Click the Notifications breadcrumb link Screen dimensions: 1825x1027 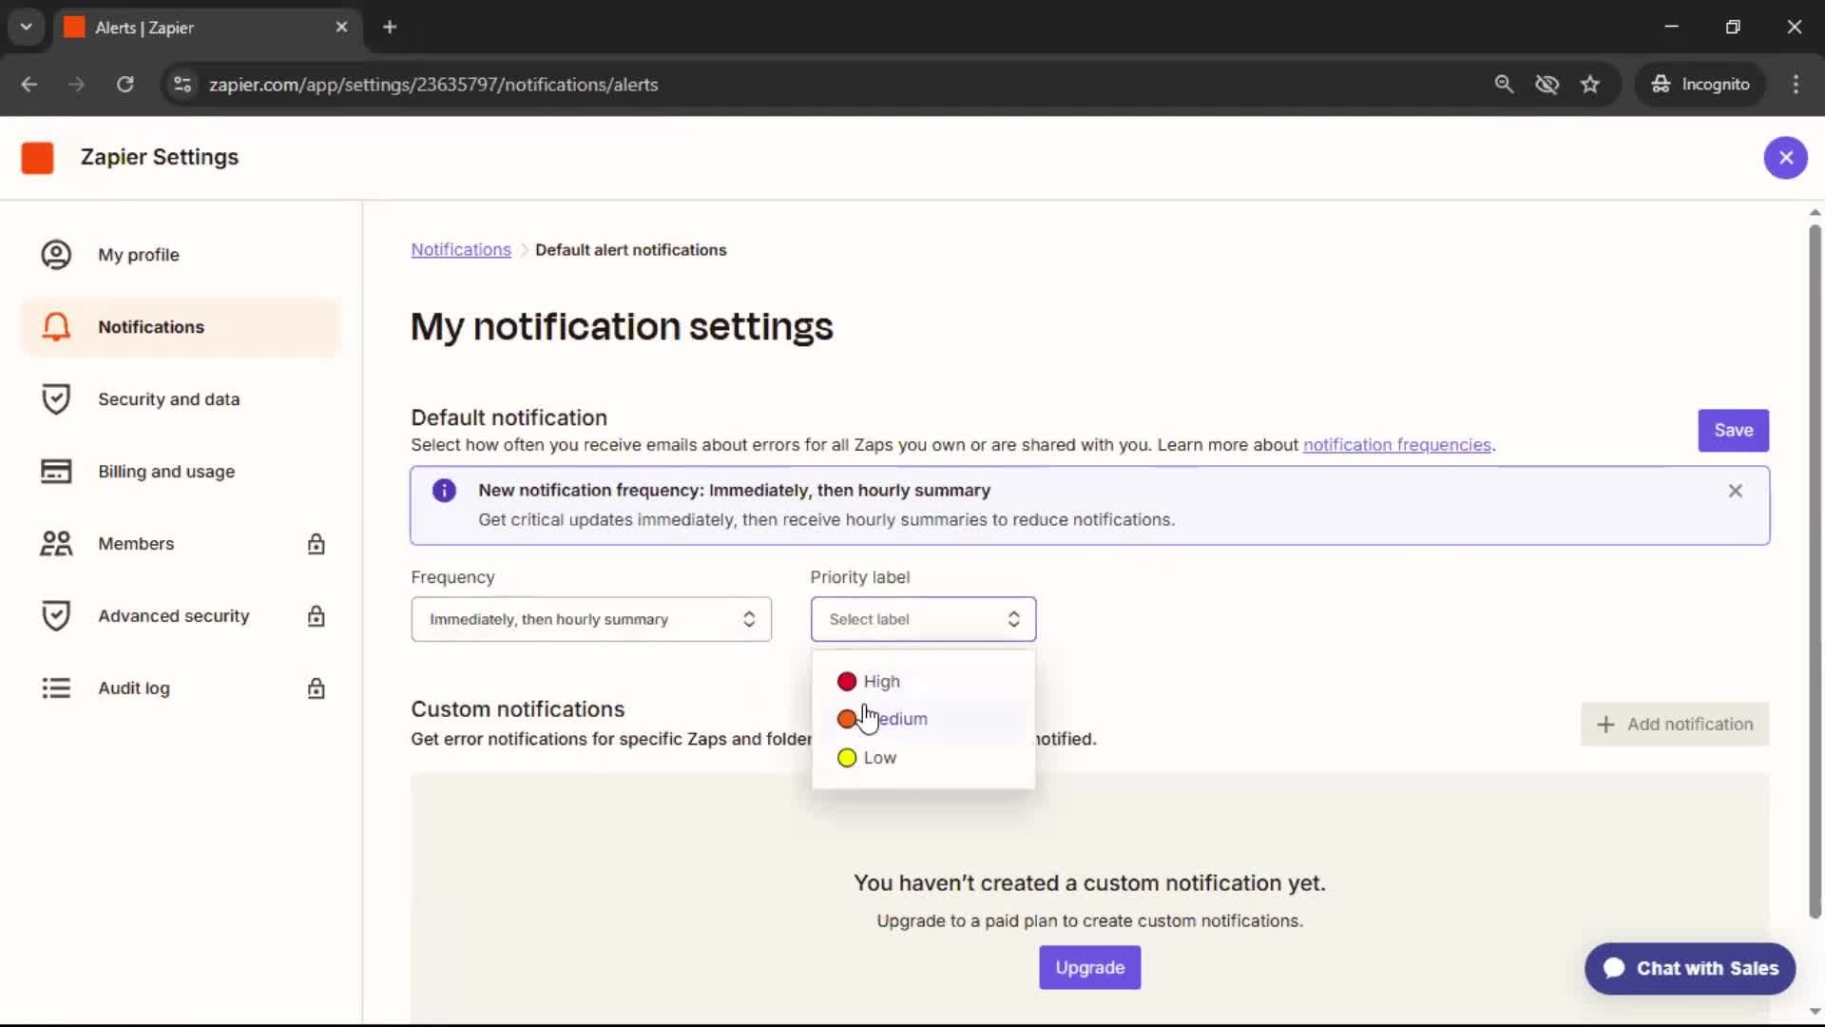click(461, 250)
